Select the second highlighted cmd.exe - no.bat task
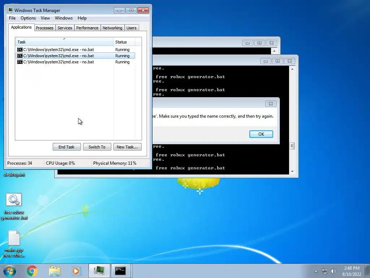The width and height of the screenshot is (370, 278). point(75,56)
